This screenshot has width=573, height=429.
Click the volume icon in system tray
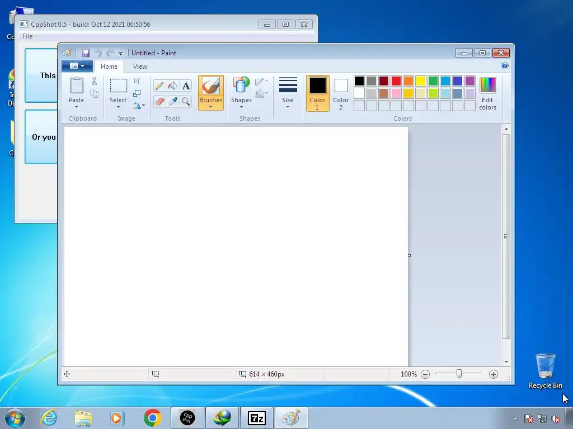click(x=556, y=418)
